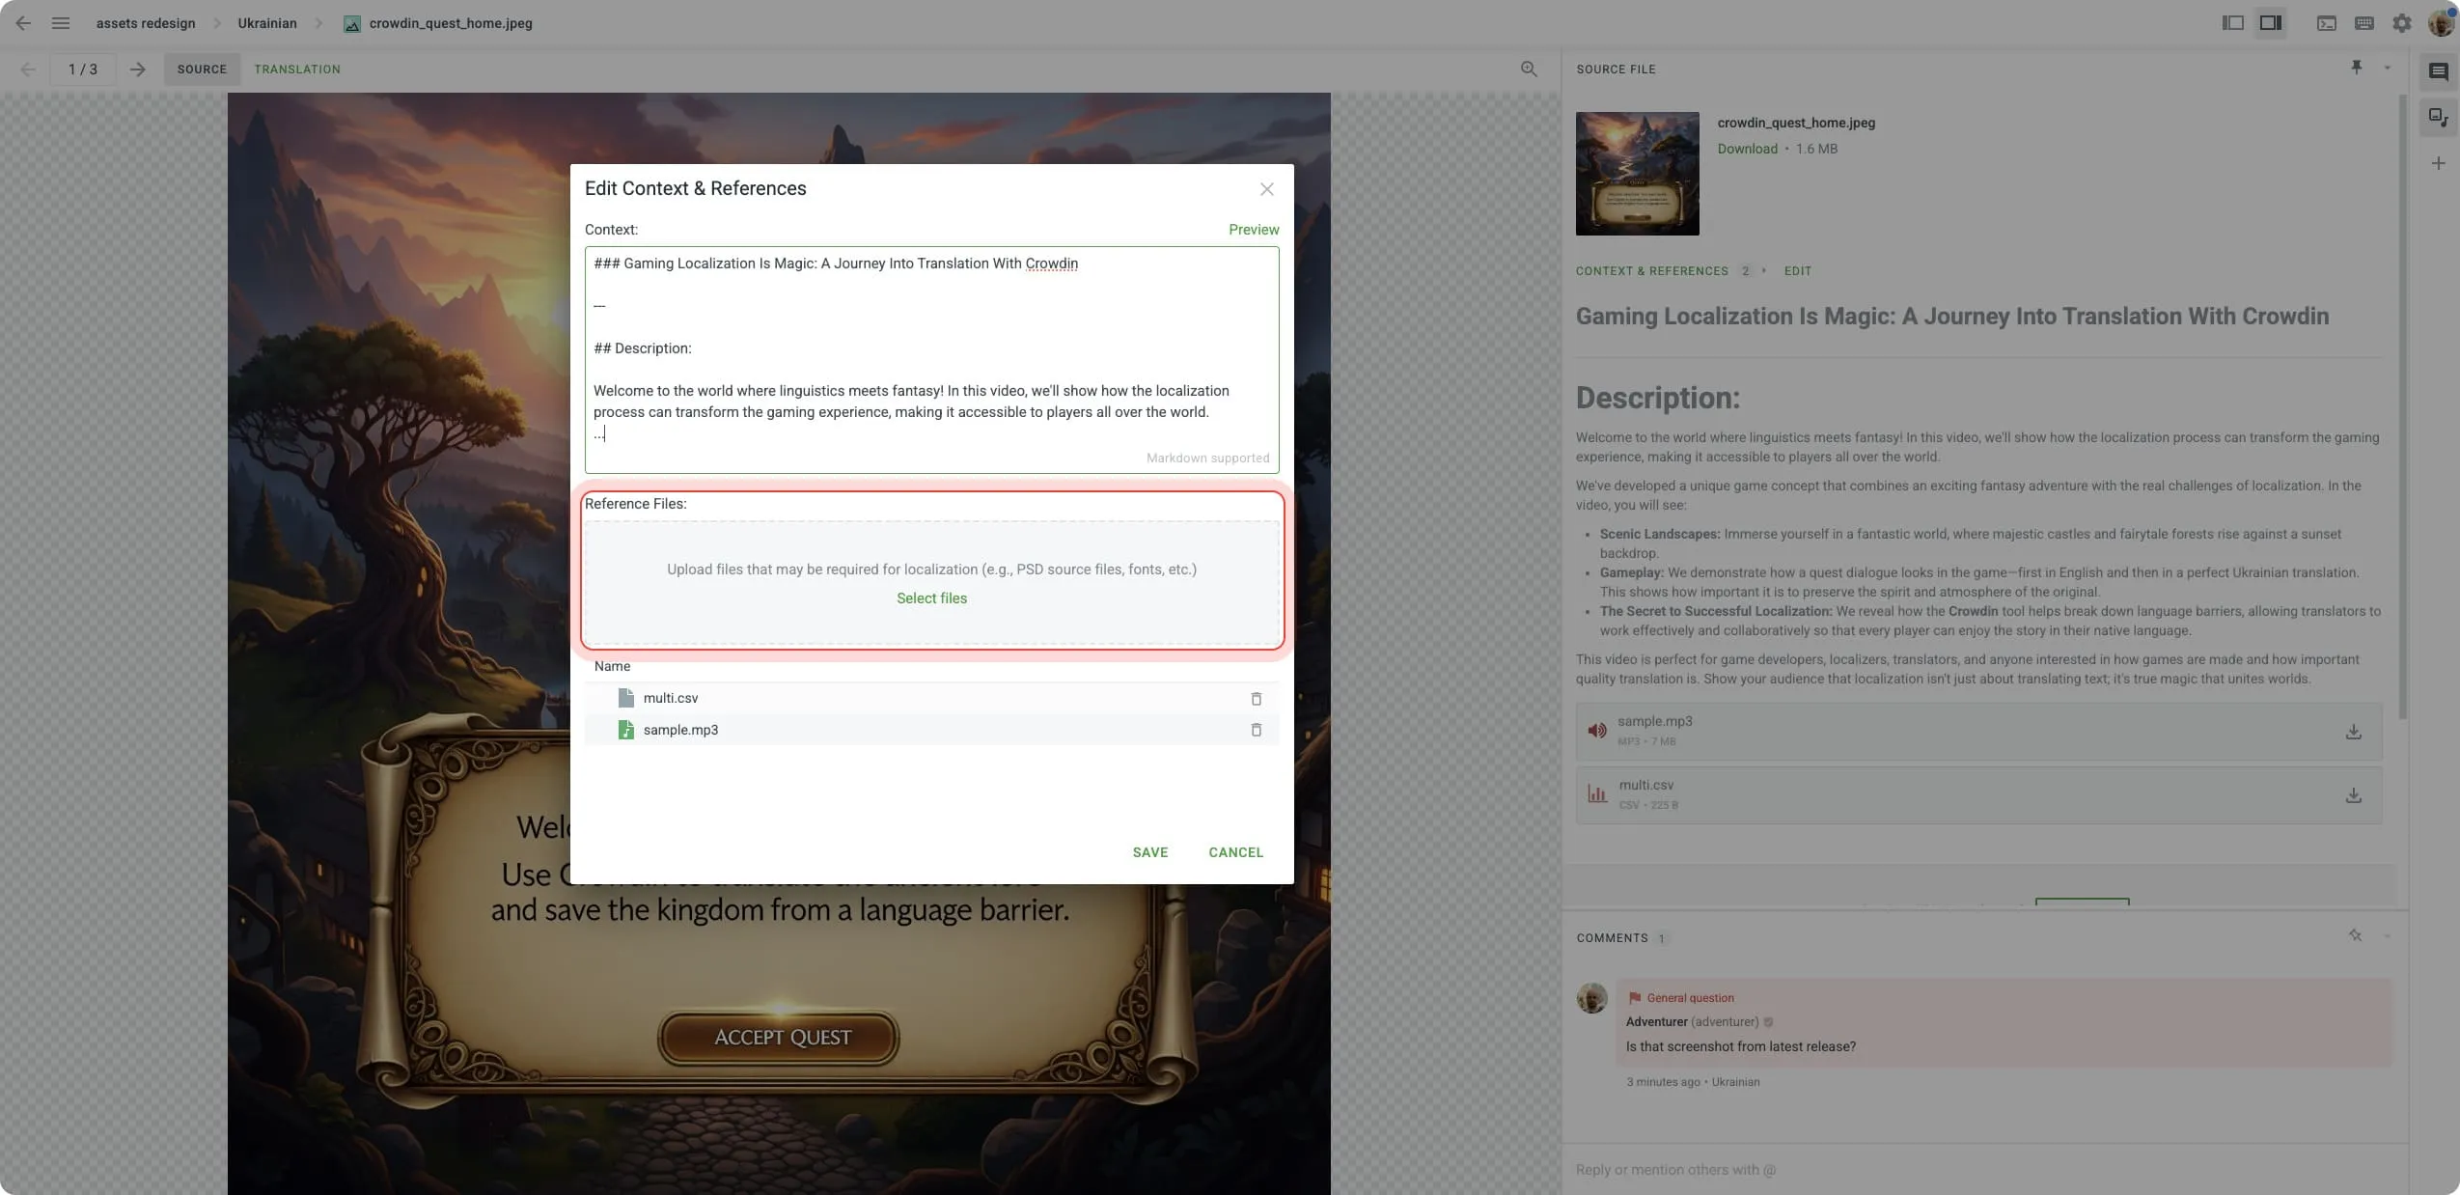The width and height of the screenshot is (2460, 1195).
Task: Download sample.mp3 from source file panel
Action: 2353,732
